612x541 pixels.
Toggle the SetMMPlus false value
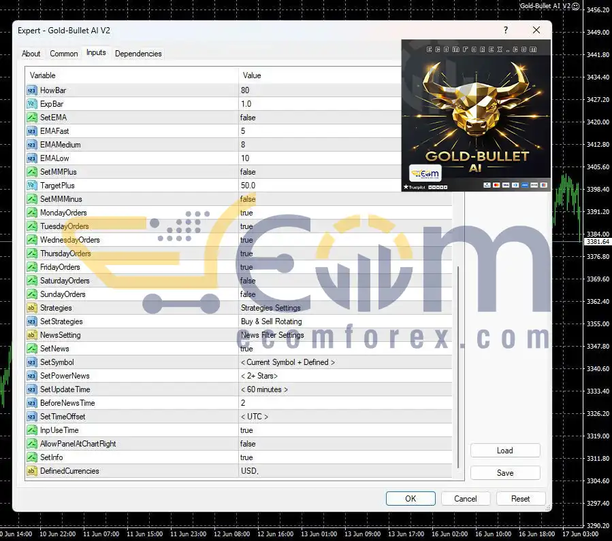point(248,172)
